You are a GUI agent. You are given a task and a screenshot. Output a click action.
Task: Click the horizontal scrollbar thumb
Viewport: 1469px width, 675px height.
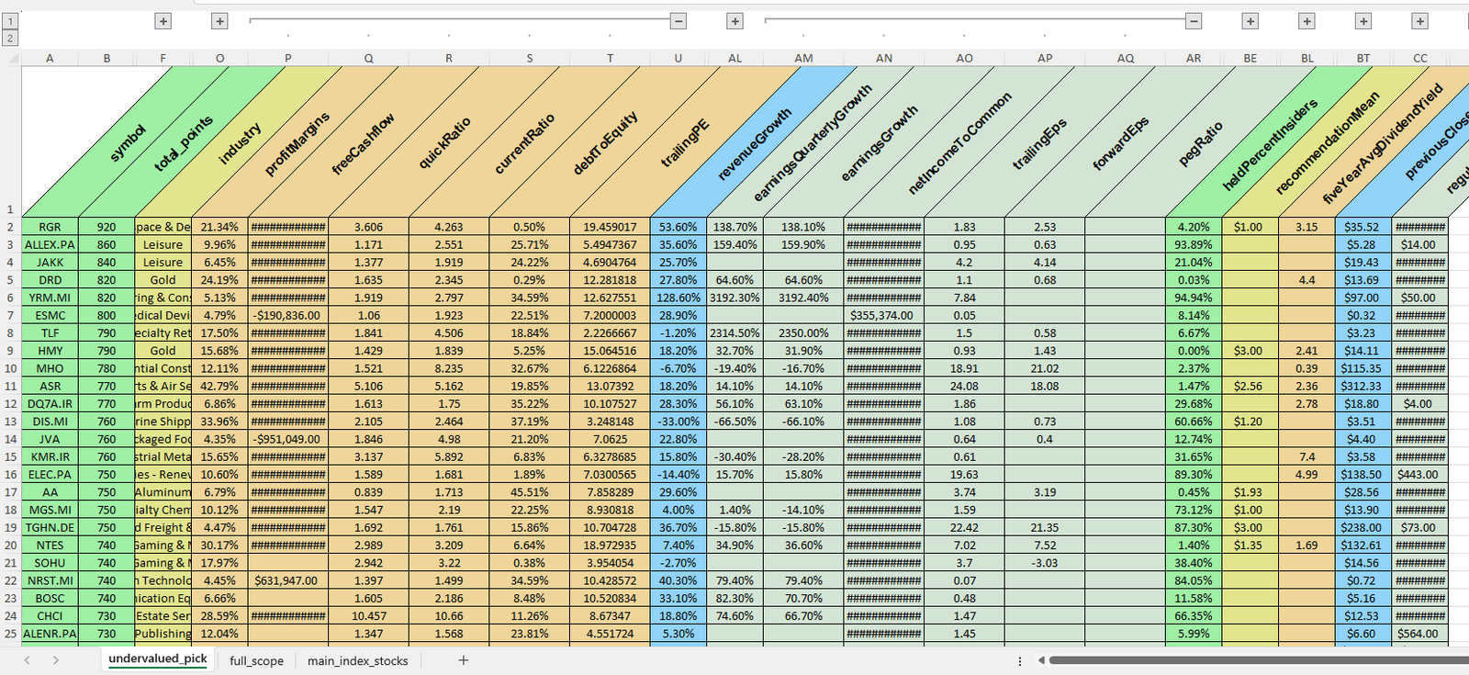[1258, 660]
